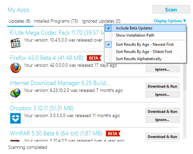Open K-Lite Mega Codec Pack 11.70 link
Image resolution: width=193 pixels, height=154 pixels.
pos(57,33)
